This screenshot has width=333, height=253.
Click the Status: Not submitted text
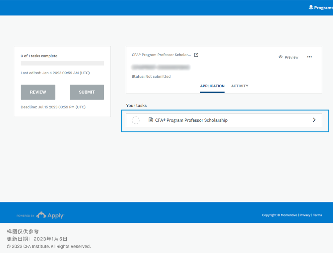point(151,77)
